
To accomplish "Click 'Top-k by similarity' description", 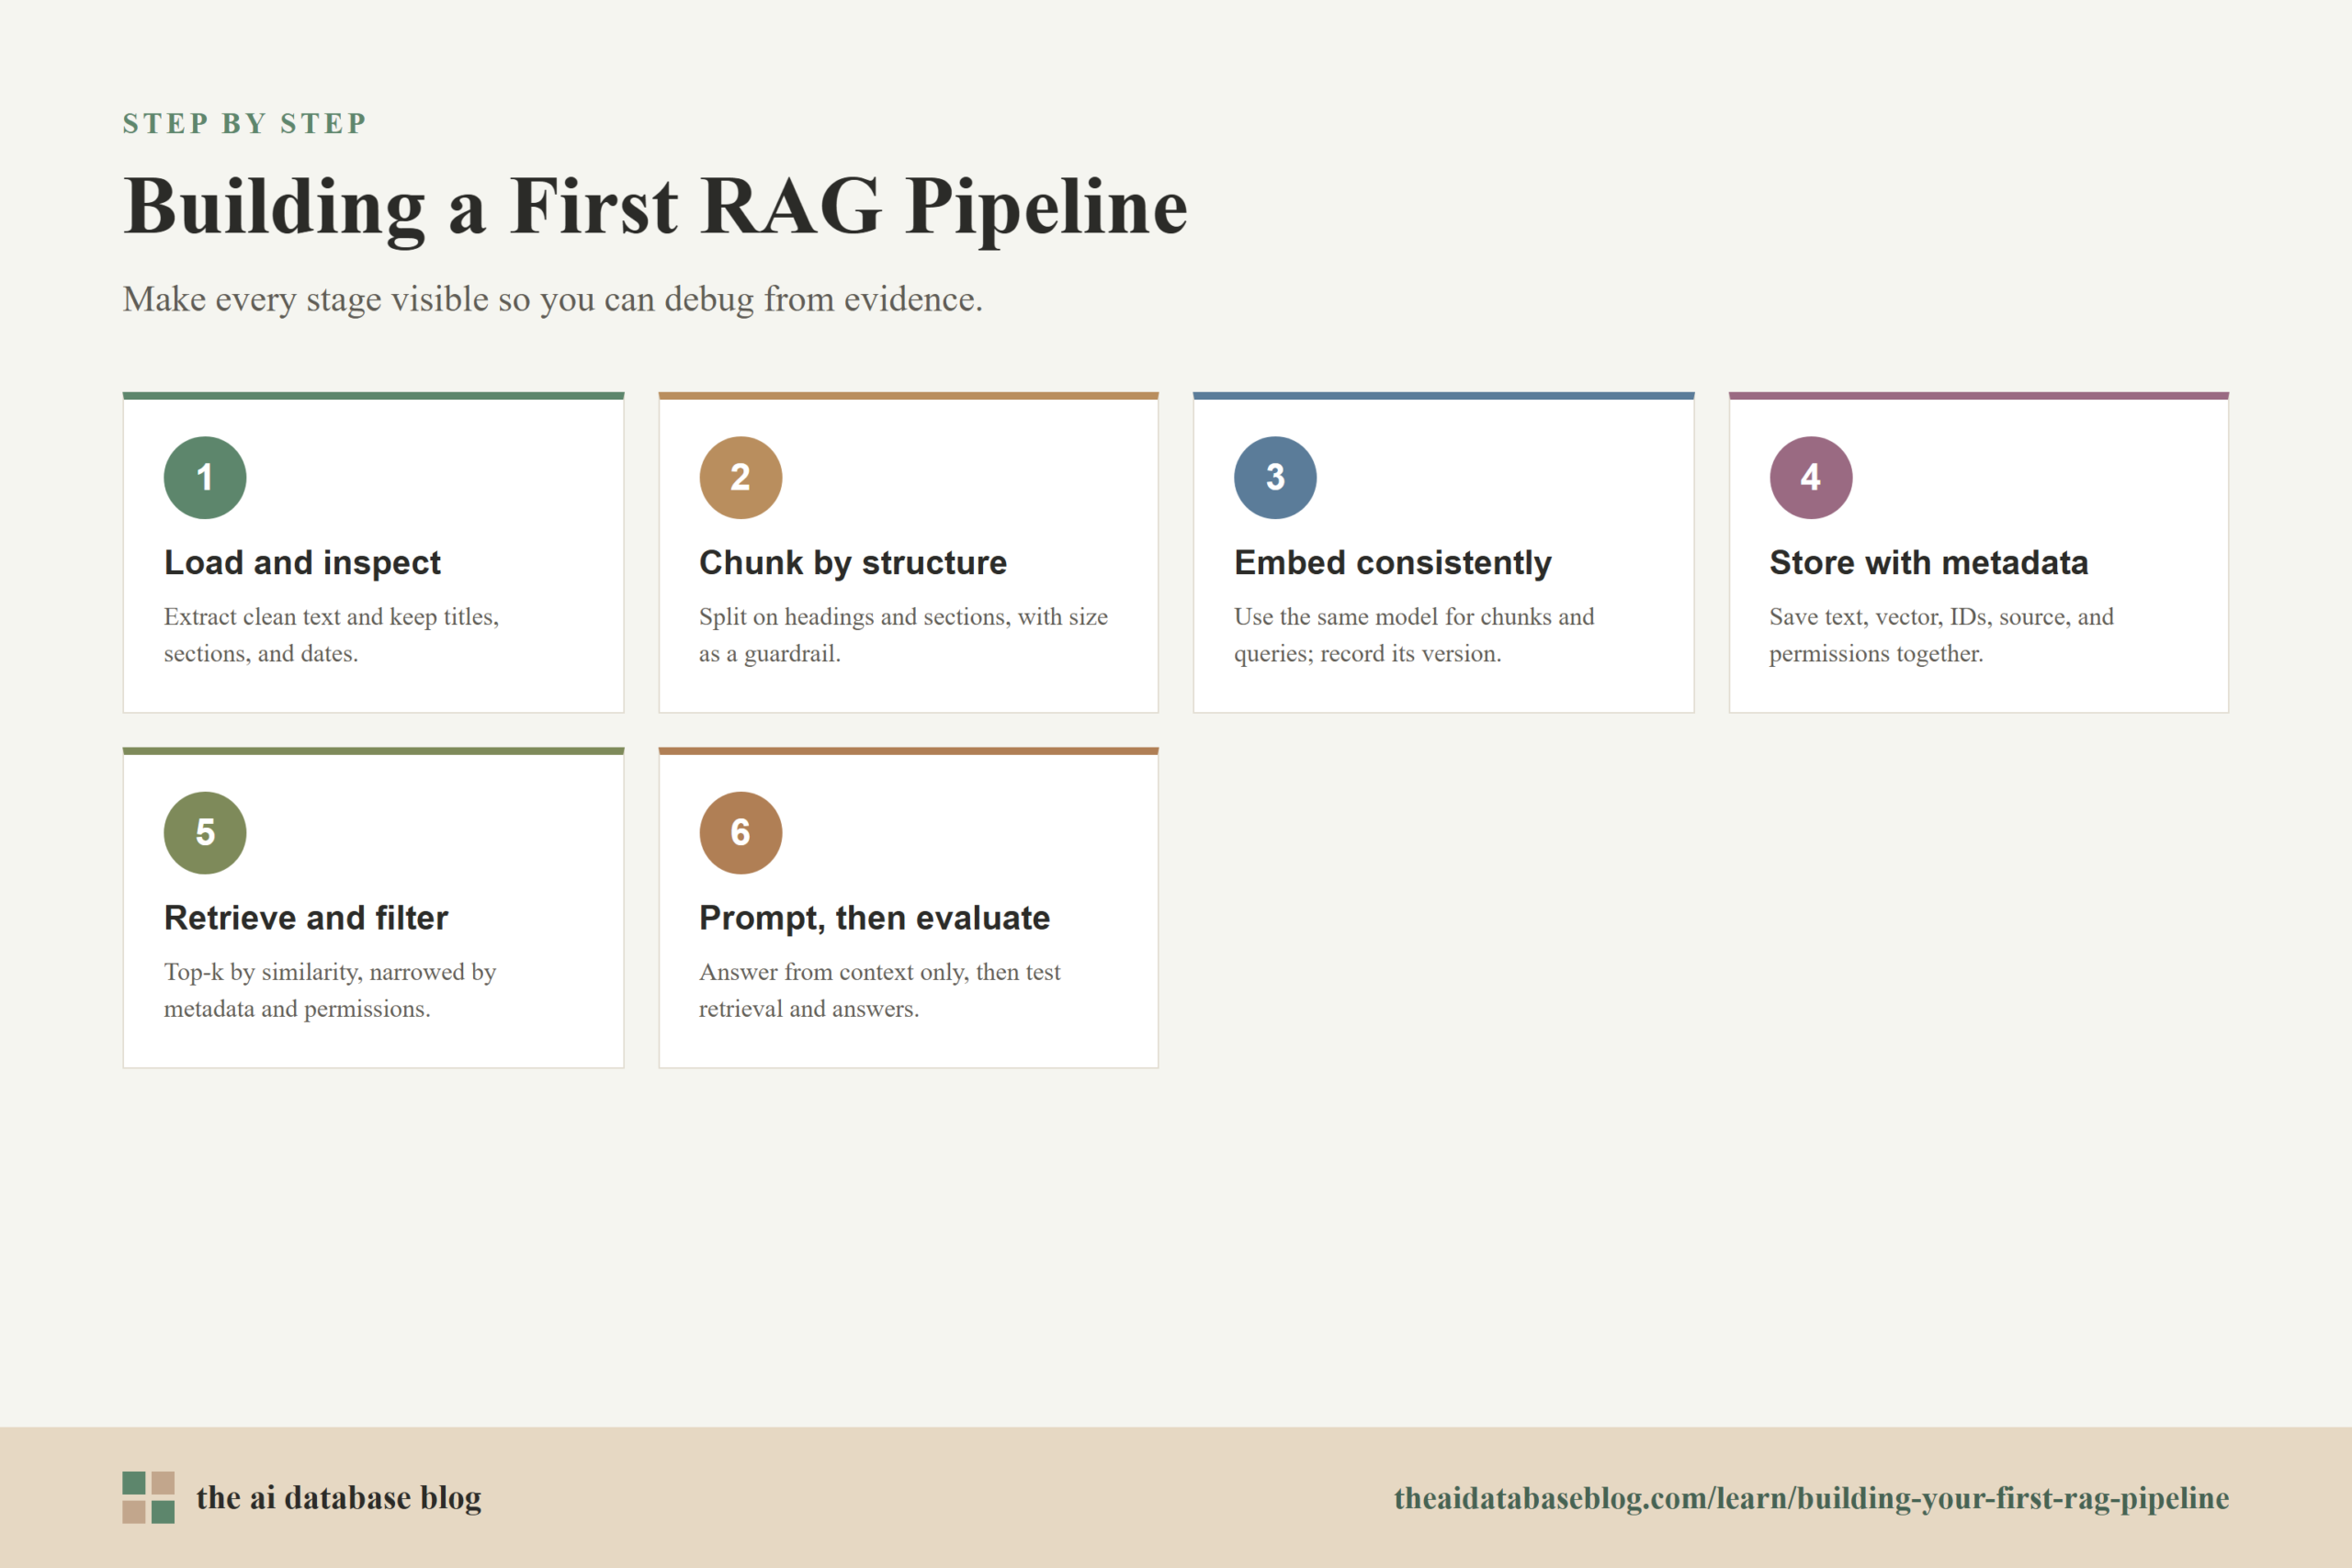I will pyautogui.click(x=330, y=990).
